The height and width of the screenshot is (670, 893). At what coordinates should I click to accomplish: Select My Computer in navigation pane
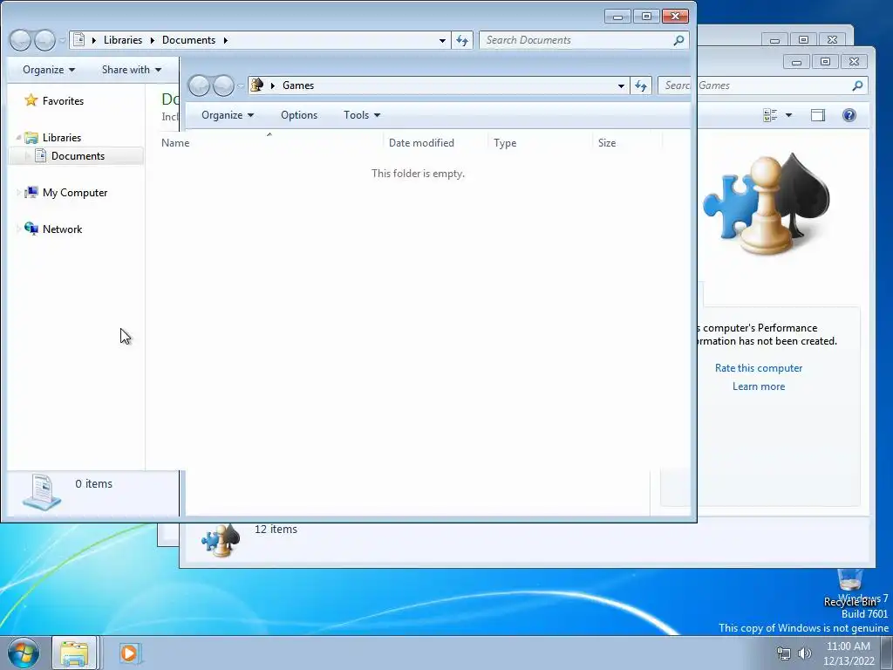[x=75, y=193]
